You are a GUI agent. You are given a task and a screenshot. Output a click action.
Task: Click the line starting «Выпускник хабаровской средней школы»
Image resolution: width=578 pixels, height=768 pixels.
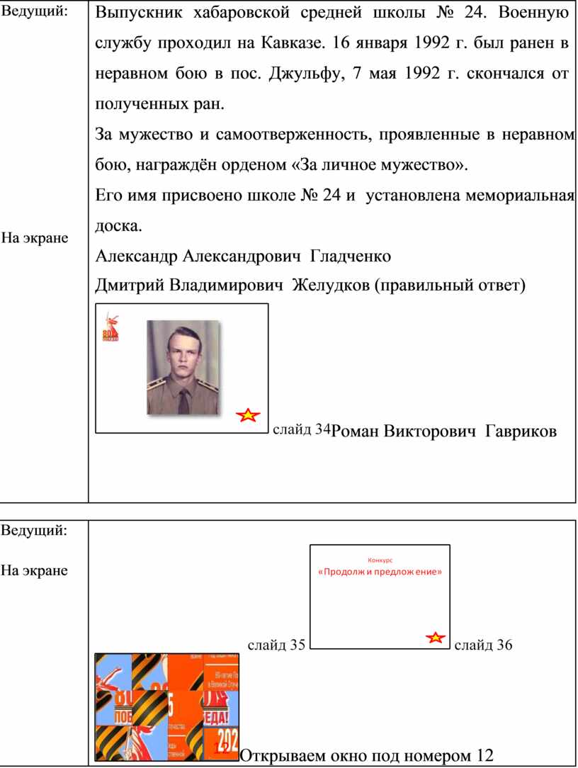click(331, 12)
